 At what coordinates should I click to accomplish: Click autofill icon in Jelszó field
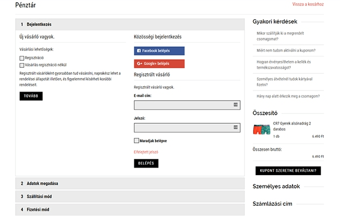point(236,127)
